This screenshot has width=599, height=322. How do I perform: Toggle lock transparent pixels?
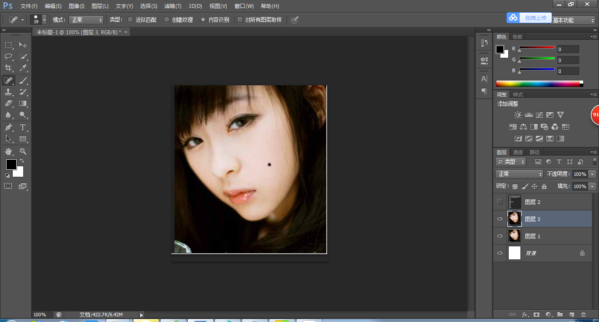[515, 186]
